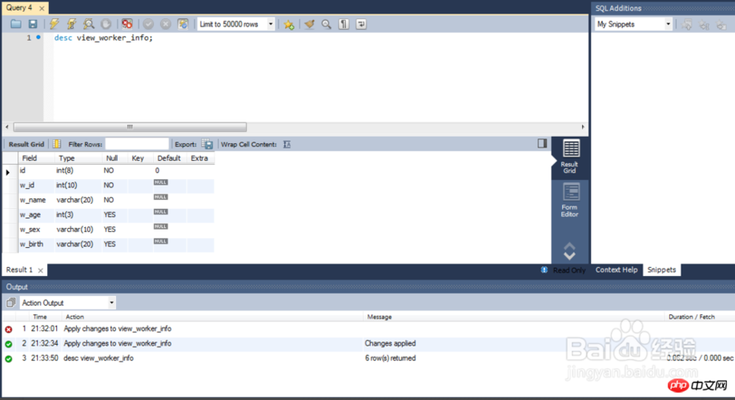The height and width of the screenshot is (400, 735).
Task: Sort by the Type column header
Action: coord(78,158)
